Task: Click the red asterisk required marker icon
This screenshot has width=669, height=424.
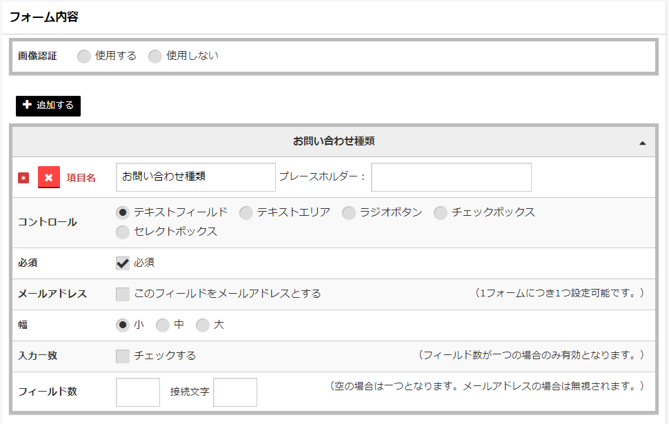Action: point(23,178)
